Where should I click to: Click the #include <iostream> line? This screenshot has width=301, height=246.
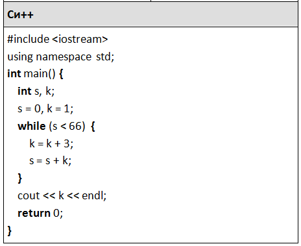tap(58, 39)
